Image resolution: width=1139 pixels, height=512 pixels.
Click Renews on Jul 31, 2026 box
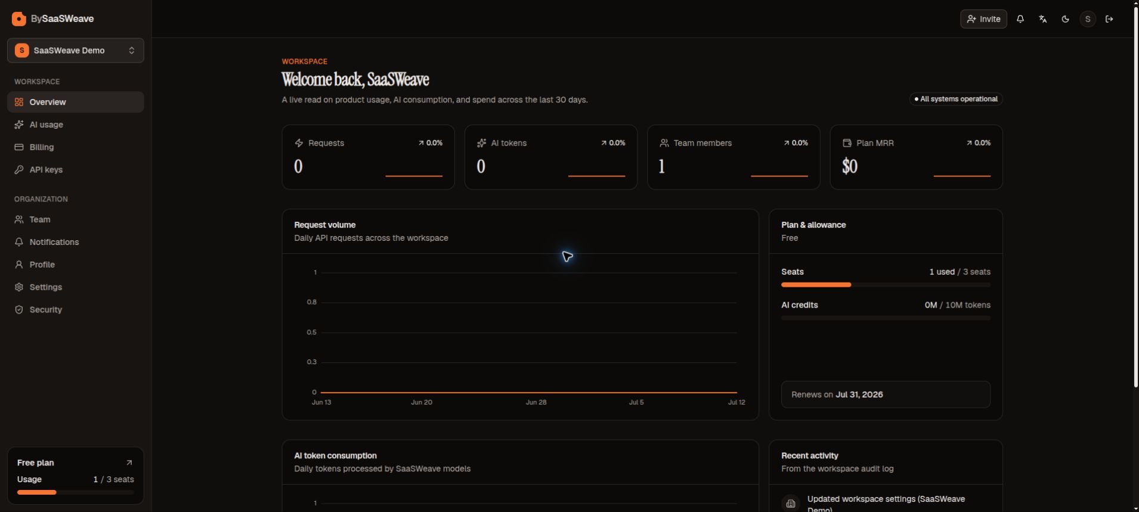pyautogui.click(x=886, y=395)
